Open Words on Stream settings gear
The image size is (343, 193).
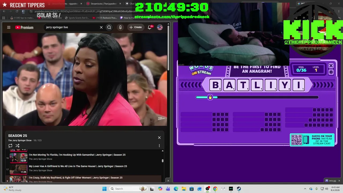331,72
